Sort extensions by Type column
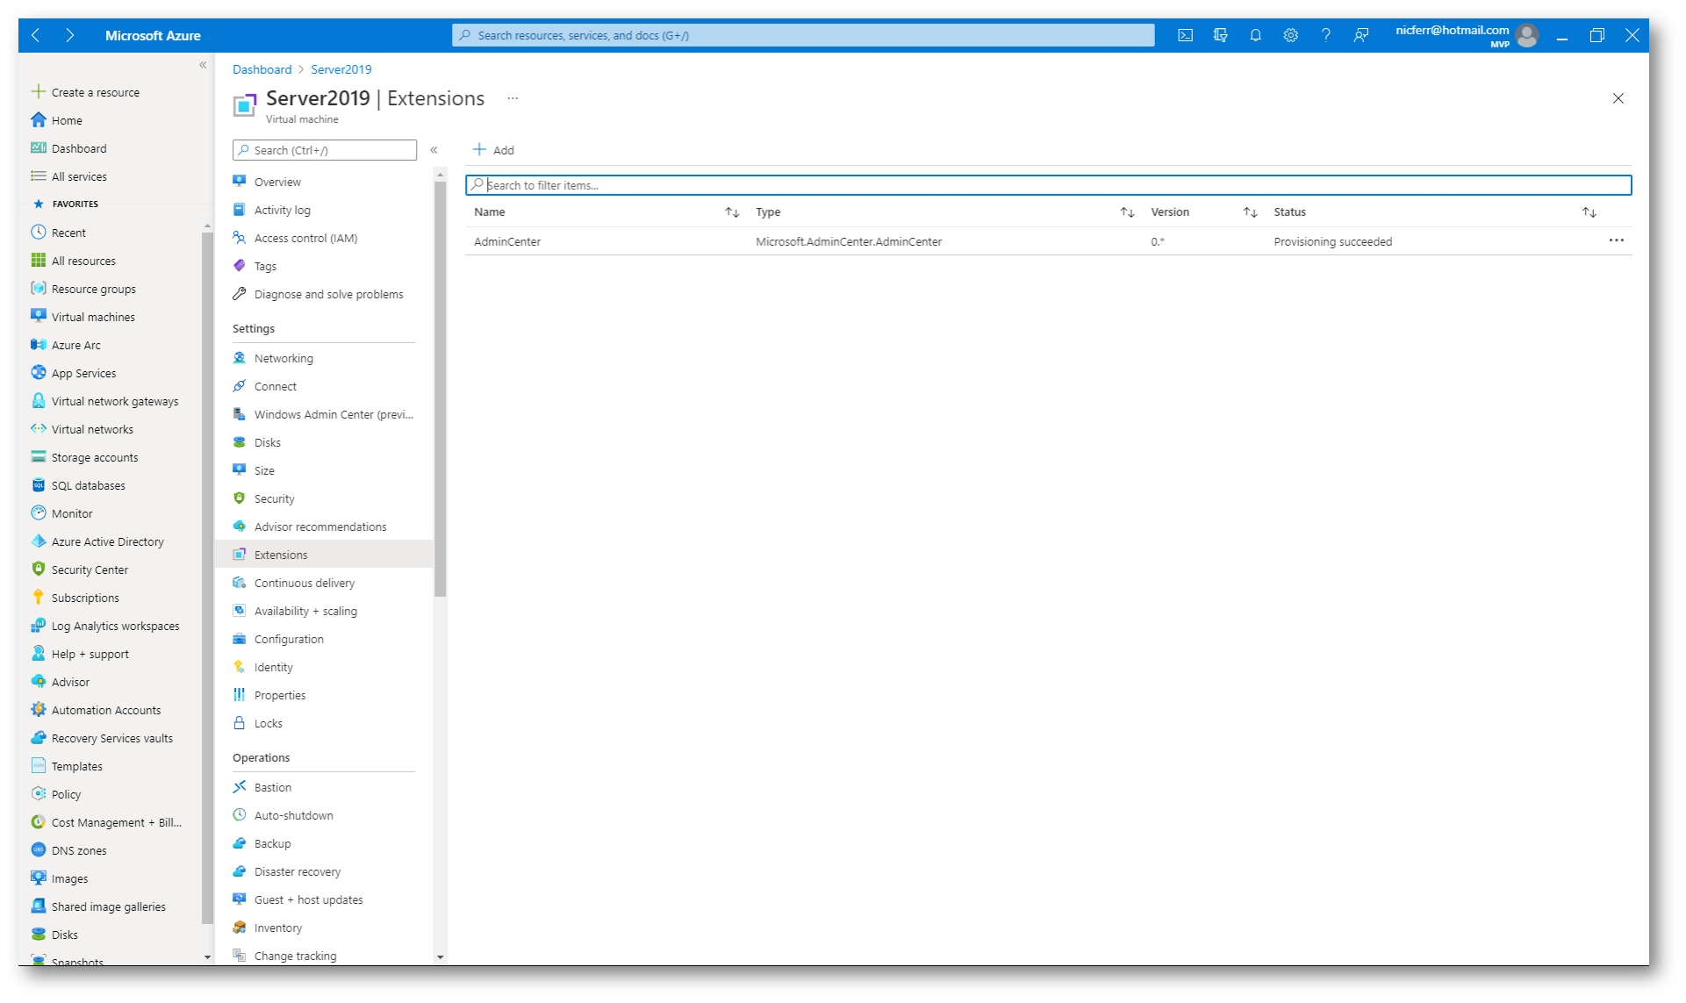Viewport: 1686px width, 1003px height. pos(1128,212)
